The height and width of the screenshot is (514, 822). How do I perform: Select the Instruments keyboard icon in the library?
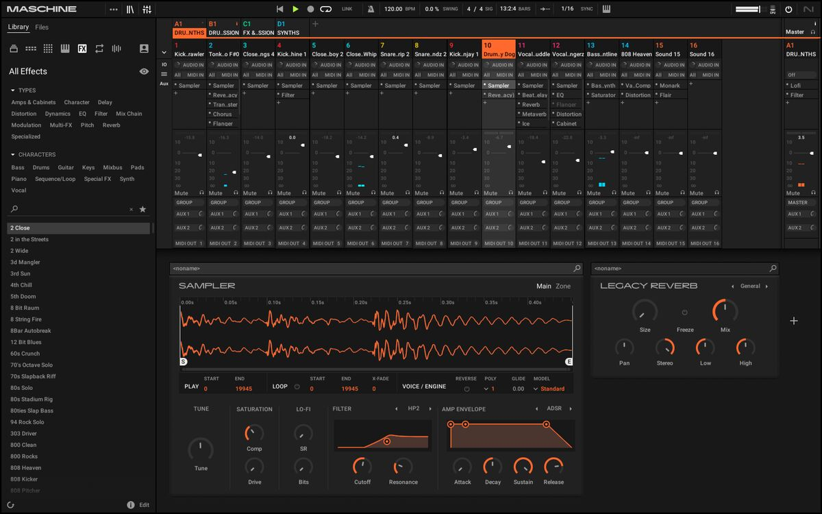point(65,49)
